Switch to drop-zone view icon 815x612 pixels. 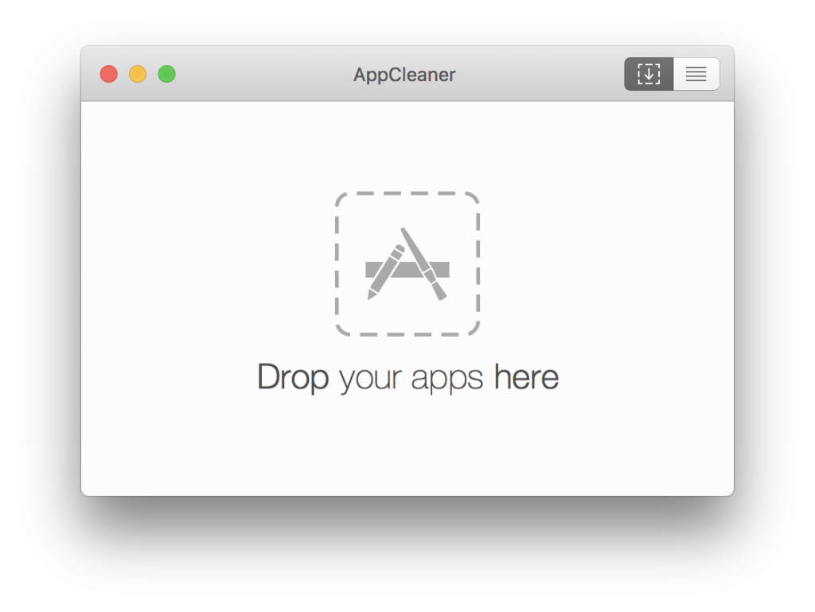pos(649,74)
